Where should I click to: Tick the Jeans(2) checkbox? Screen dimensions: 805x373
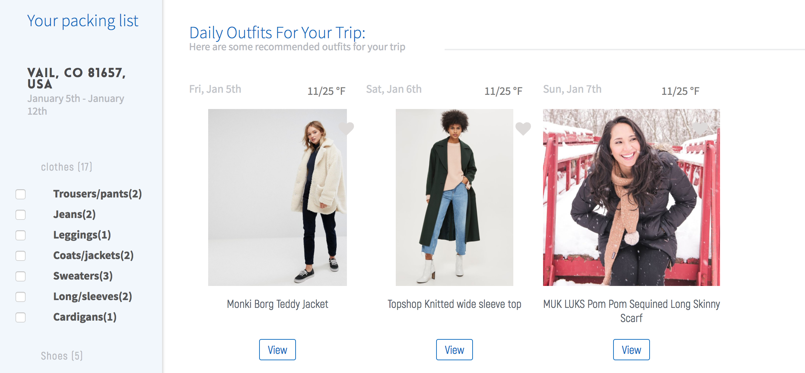coord(21,215)
